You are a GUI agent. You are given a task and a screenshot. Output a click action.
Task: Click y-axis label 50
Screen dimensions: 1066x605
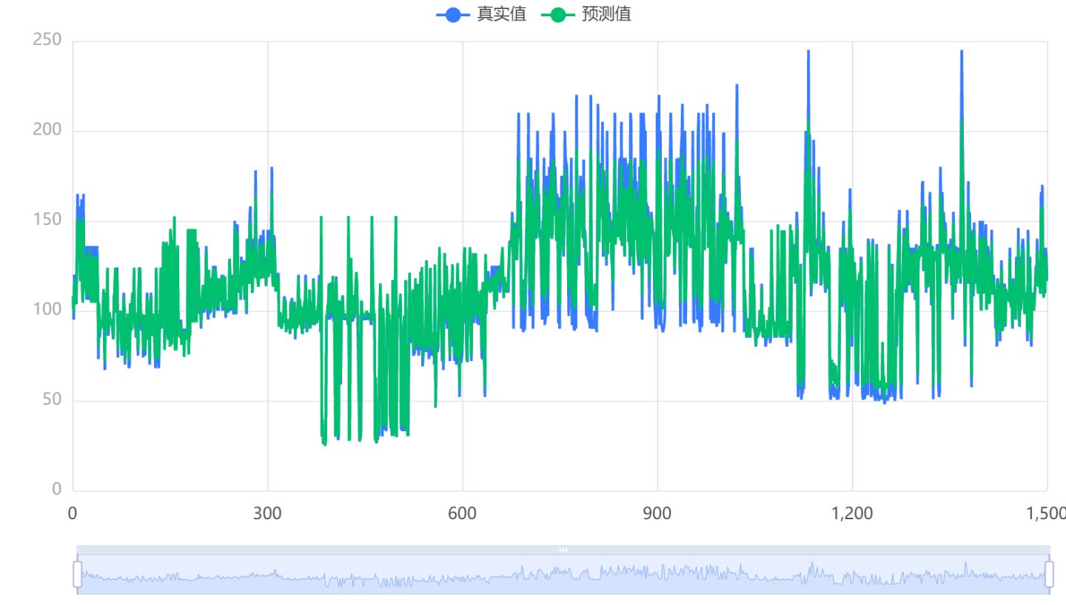tap(51, 399)
